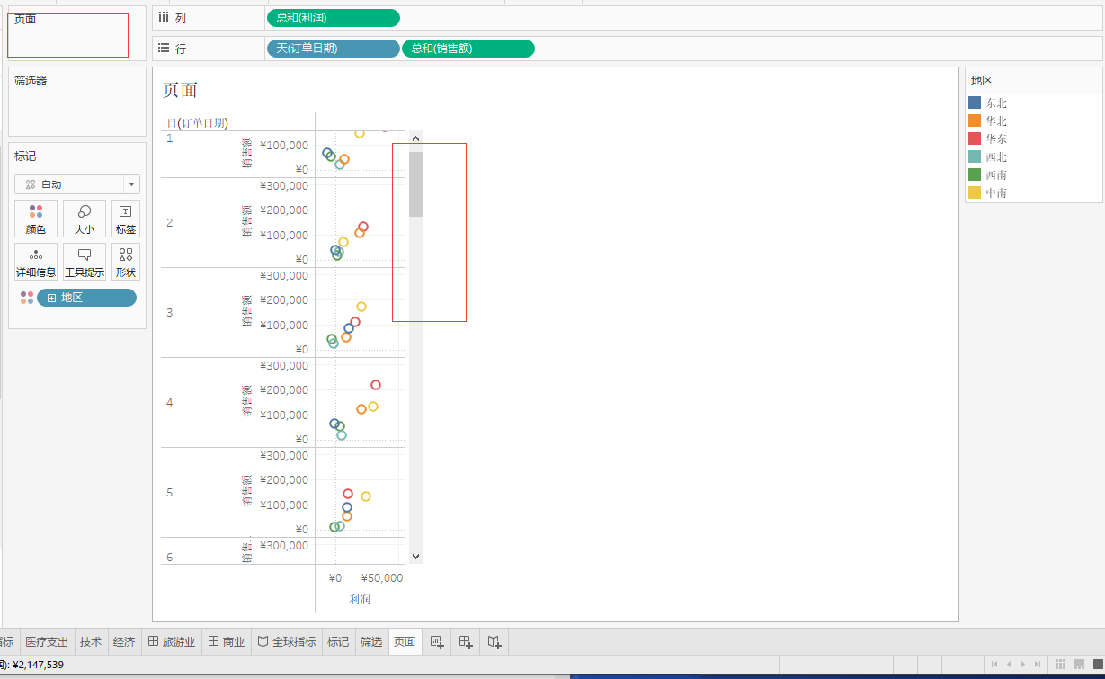The height and width of the screenshot is (679, 1105).
Task: Select the 总和(利润) pill on Columns
Action: point(334,18)
